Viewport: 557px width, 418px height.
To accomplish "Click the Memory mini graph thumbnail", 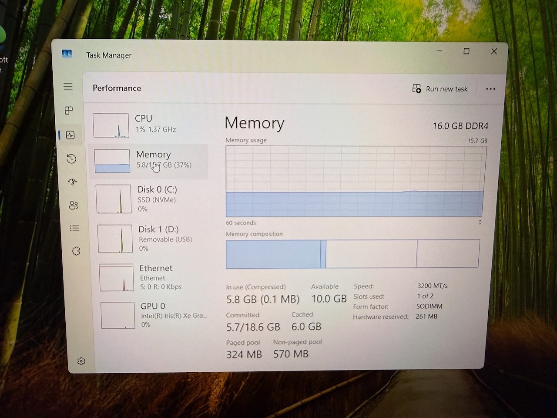I will pyautogui.click(x=112, y=161).
